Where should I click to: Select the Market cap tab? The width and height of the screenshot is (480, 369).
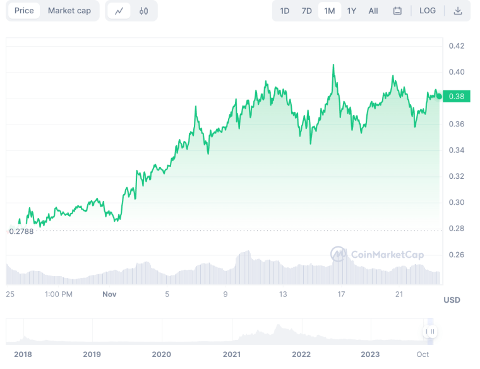(x=69, y=11)
